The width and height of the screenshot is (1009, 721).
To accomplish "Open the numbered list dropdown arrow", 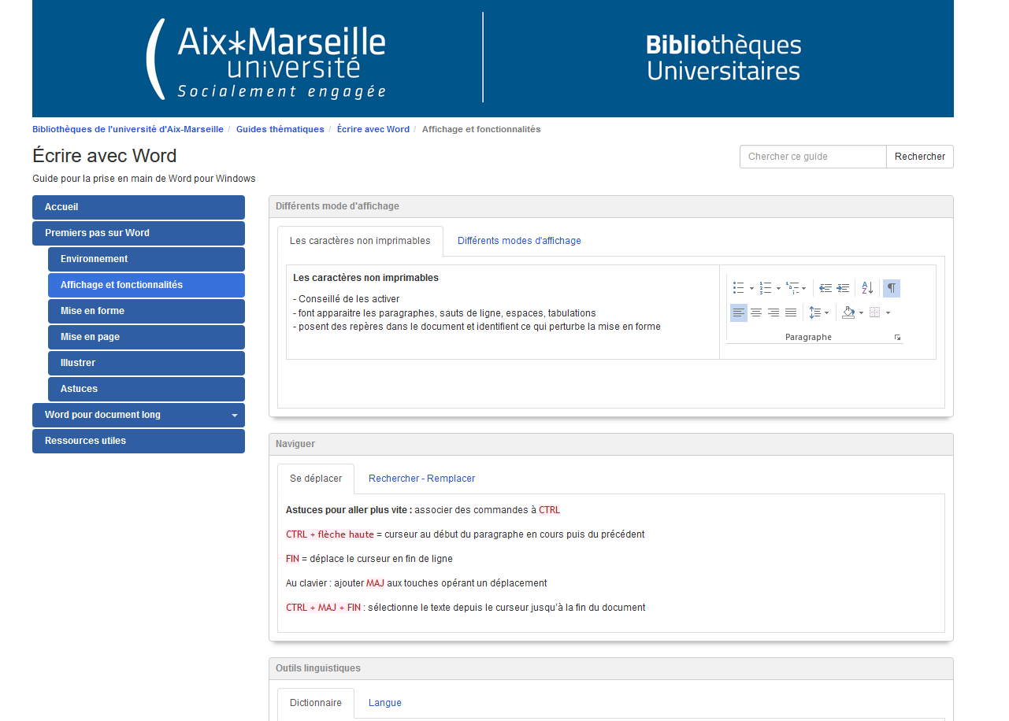I will (x=778, y=289).
